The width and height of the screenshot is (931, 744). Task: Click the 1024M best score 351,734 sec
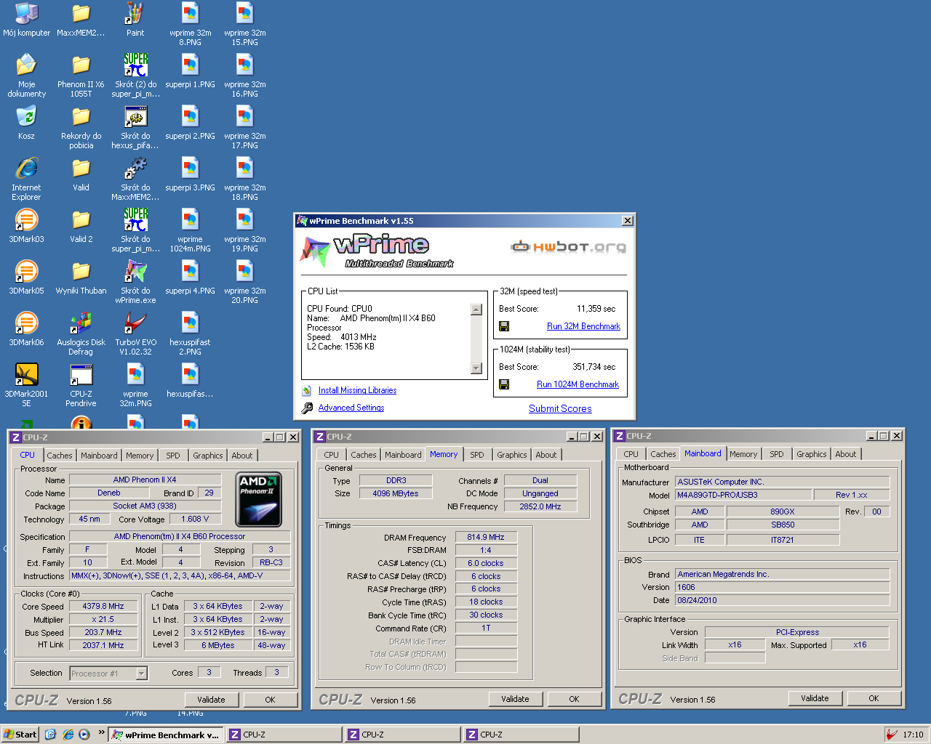point(594,367)
